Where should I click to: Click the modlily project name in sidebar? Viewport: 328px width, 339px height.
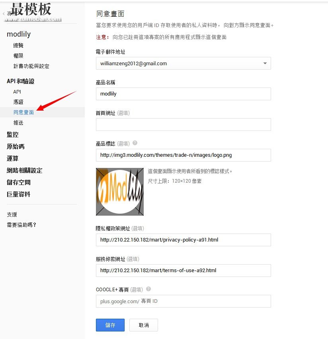19,34
